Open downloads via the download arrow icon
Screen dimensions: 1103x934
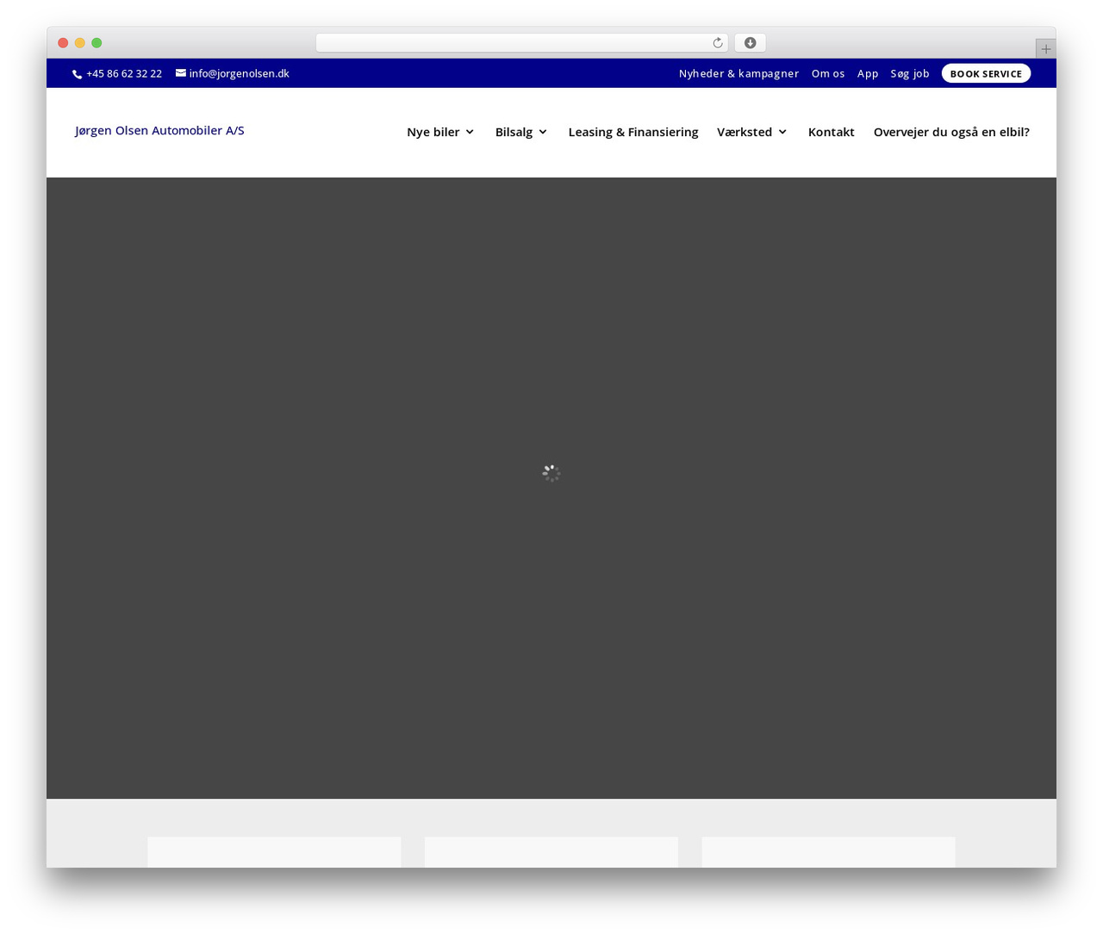point(751,43)
